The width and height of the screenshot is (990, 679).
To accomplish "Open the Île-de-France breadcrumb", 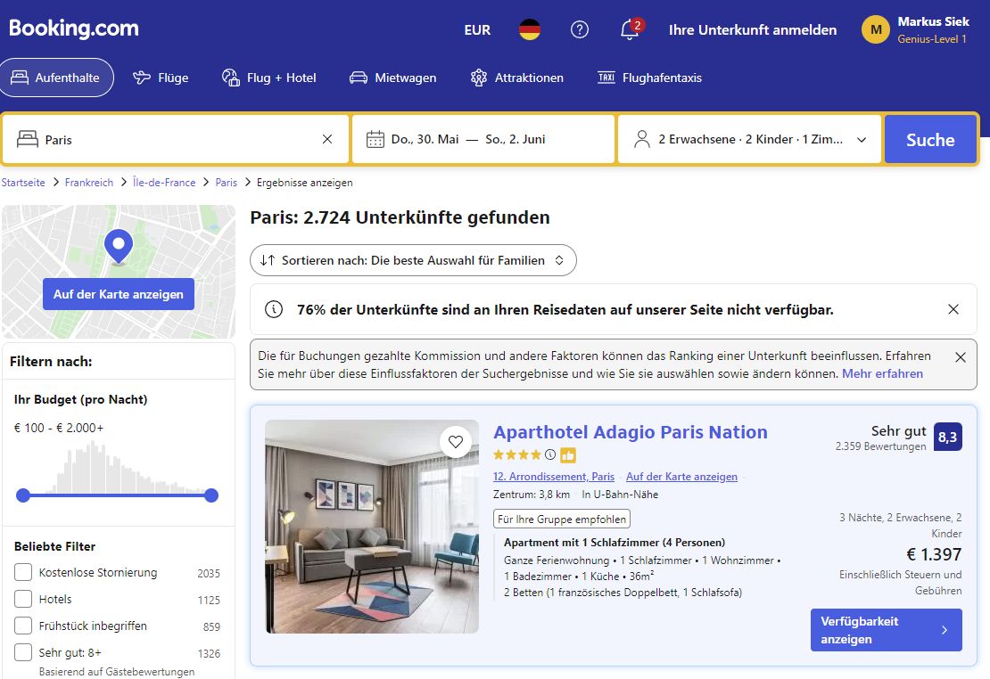I will pos(164,183).
